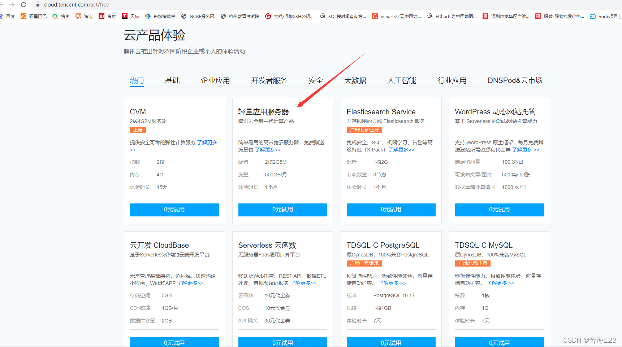Click the WordPress 动态网站托管 card title
Image resolution: width=622 pixels, height=347 pixels.
pos(496,112)
